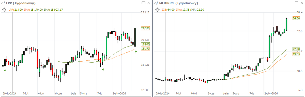This screenshot has width=305, height=97.
Task: Click the 22.90 SMA price tag
Action: point(296,49)
